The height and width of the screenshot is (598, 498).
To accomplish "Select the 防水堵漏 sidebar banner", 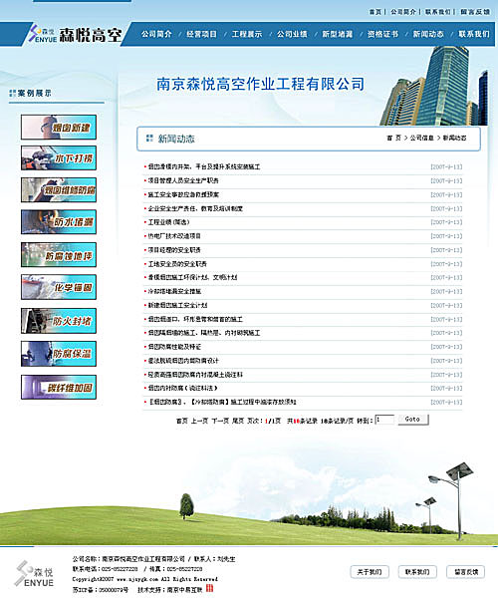I will point(59,222).
